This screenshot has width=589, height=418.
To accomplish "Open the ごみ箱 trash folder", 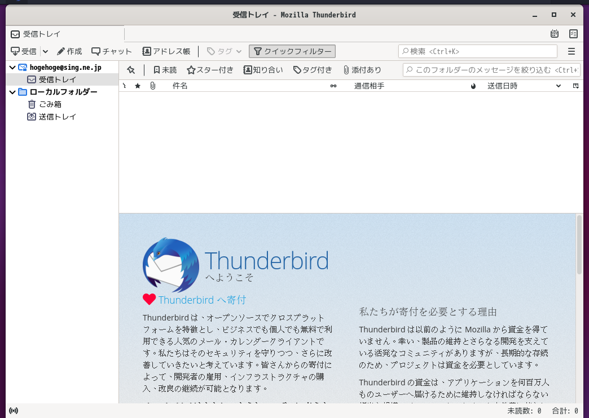I will click(x=50, y=104).
